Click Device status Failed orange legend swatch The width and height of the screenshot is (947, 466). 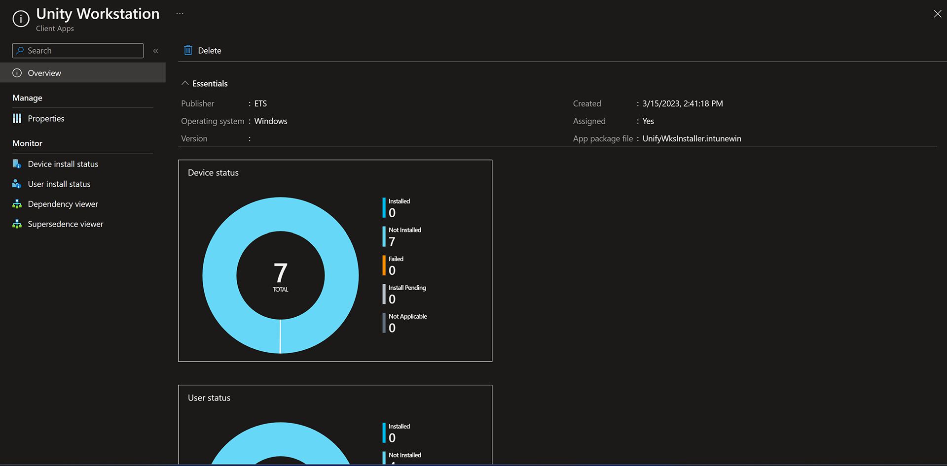pyautogui.click(x=384, y=265)
